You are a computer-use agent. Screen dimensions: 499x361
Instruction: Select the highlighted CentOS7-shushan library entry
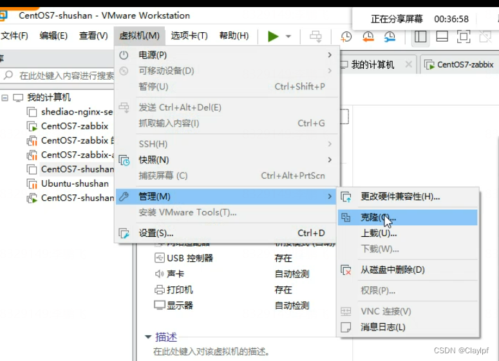(70, 169)
